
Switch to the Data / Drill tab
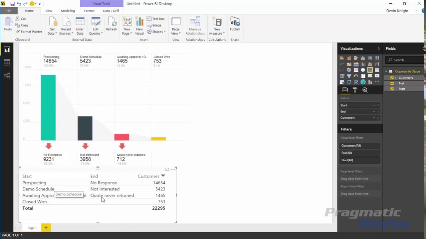(x=111, y=11)
